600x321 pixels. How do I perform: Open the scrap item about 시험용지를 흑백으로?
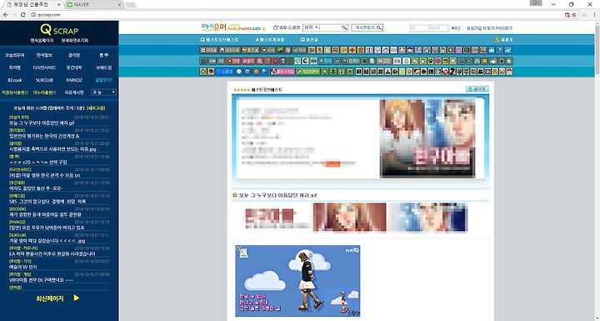52,149
